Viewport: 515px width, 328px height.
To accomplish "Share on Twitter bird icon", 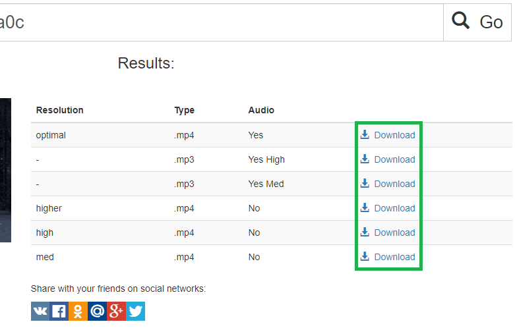I will click(135, 312).
